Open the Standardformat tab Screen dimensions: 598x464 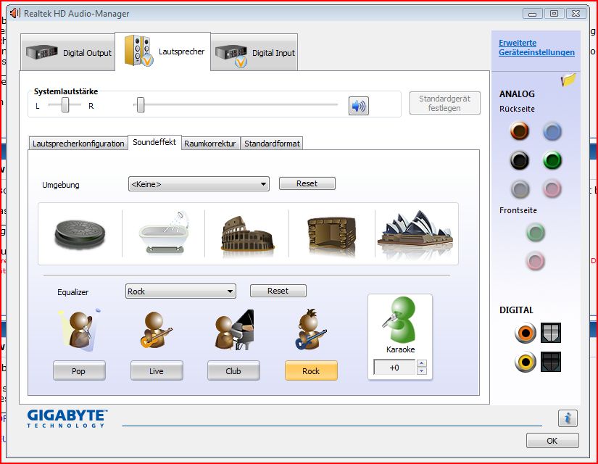pos(272,144)
